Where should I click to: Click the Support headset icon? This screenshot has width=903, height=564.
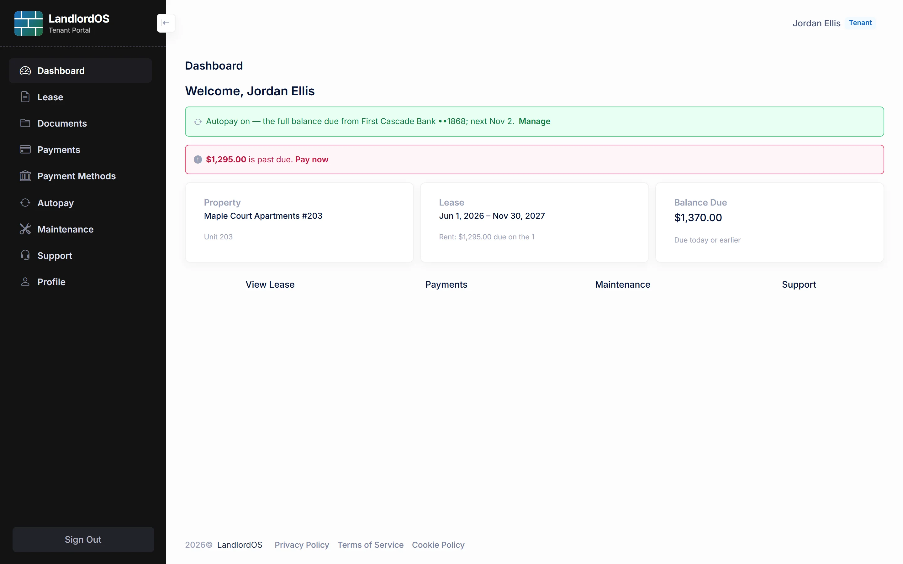(x=25, y=255)
